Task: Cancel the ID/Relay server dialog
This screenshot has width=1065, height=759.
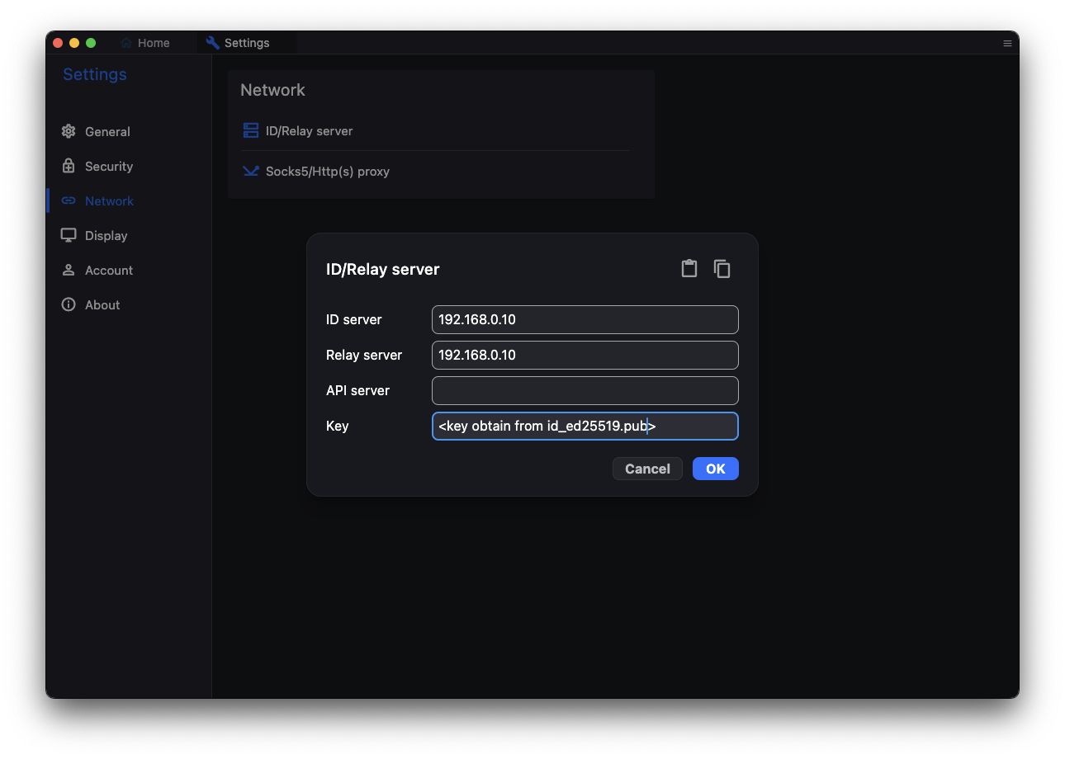Action: click(647, 469)
